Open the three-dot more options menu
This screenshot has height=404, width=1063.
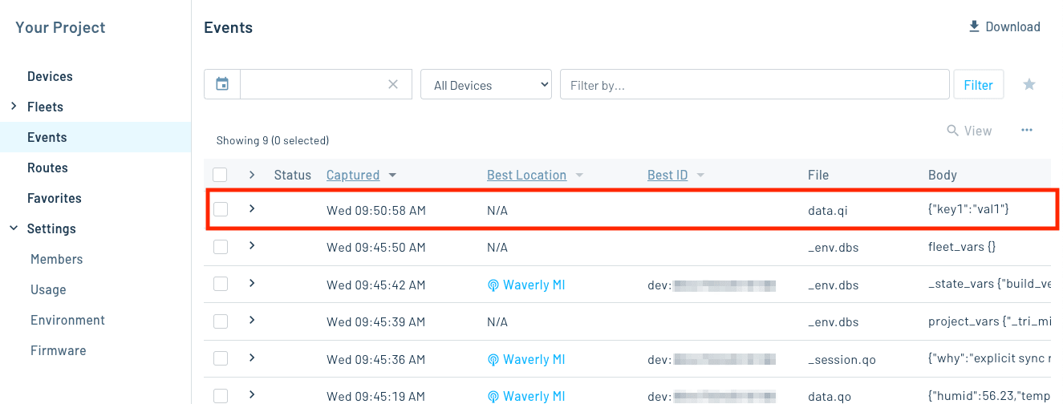(1027, 130)
